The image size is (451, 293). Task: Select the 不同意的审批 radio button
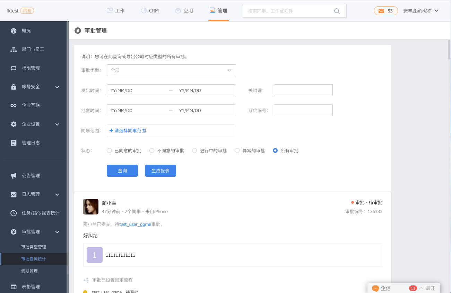(x=152, y=150)
